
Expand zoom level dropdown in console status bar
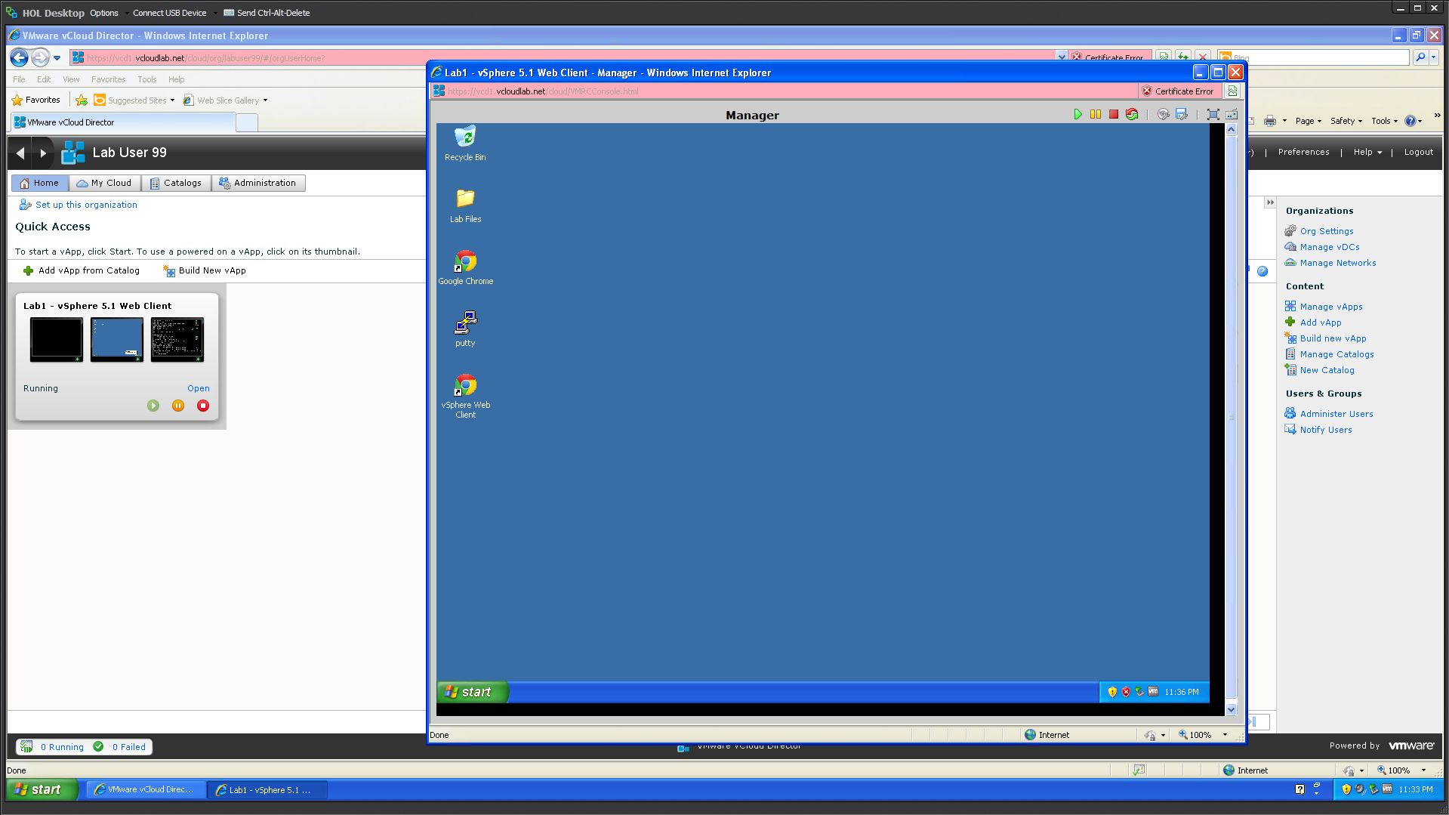coord(1225,734)
